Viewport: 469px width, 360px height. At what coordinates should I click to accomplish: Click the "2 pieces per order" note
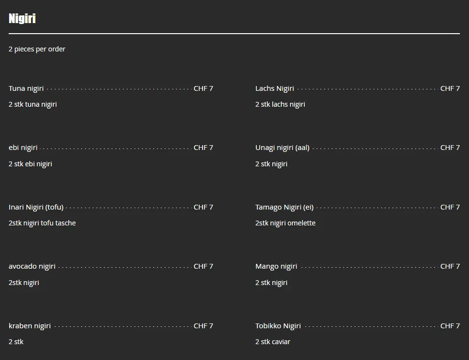(x=37, y=49)
